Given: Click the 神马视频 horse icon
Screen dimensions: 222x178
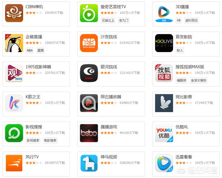Looking at the screenshot, I should (x=89, y=163).
